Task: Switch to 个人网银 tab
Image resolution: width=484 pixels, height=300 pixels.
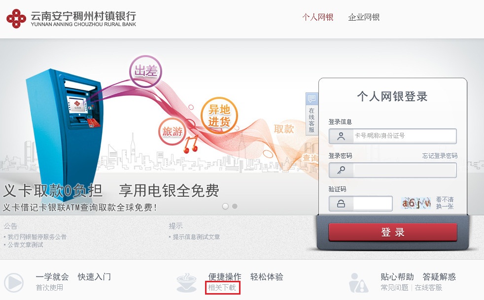Action: tap(317, 17)
